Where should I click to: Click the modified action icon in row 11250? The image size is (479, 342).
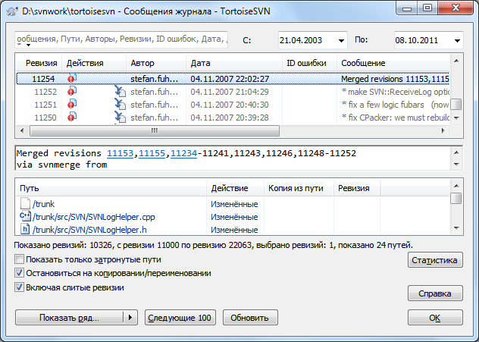point(72,117)
